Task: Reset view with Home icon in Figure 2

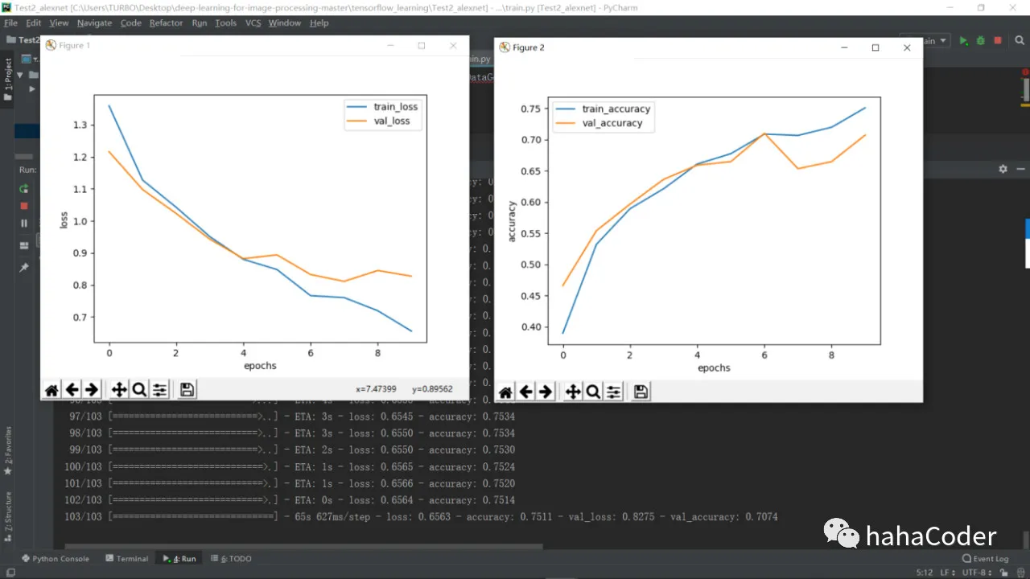Action: (x=505, y=392)
